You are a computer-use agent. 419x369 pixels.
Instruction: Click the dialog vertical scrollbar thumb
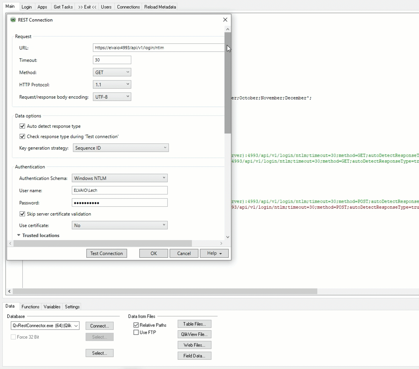[228, 82]
